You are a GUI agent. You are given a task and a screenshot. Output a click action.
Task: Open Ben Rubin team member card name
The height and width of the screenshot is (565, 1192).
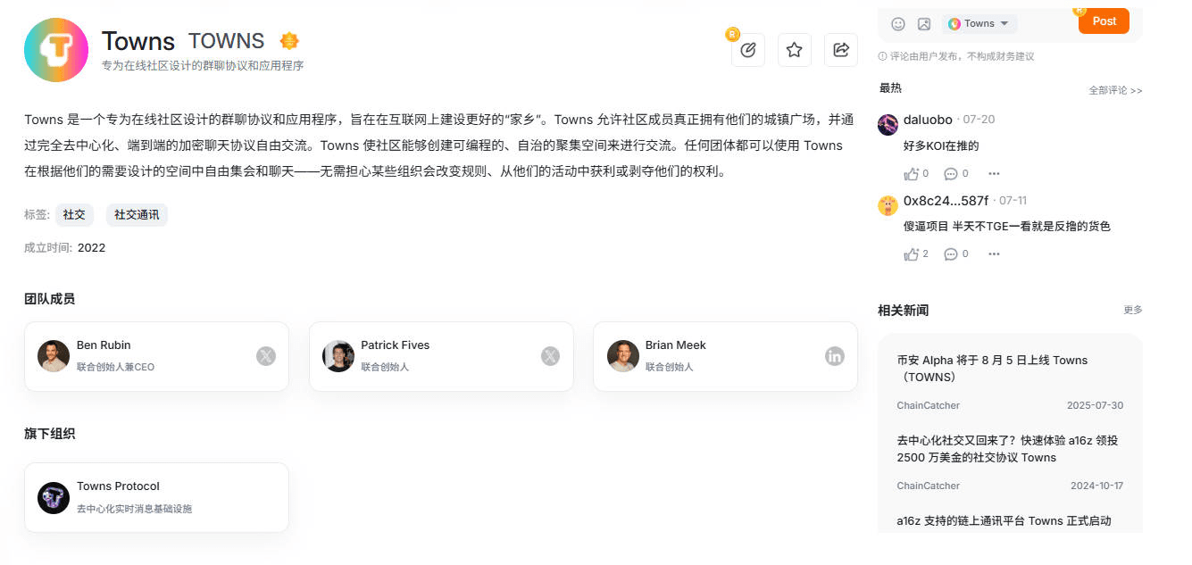104,345
